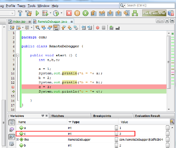Open the Profile Project dropdown arrow
Viewport: 176px width, 148px height.
point(61,13)
